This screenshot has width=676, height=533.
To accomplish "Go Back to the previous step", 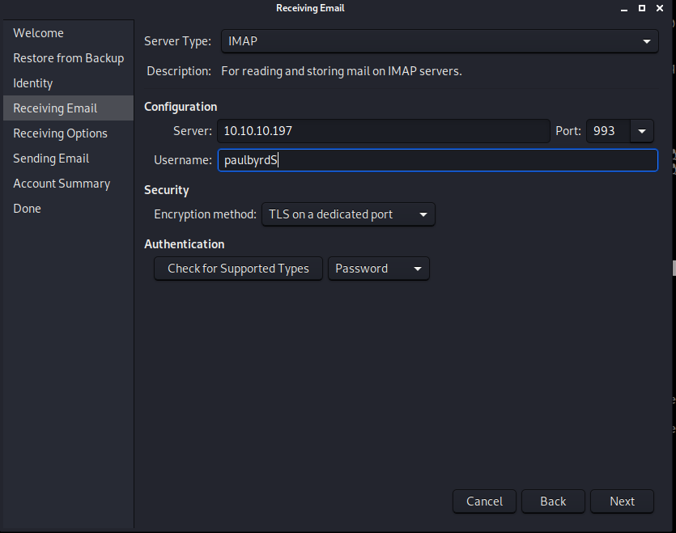I will coord(553,501).
